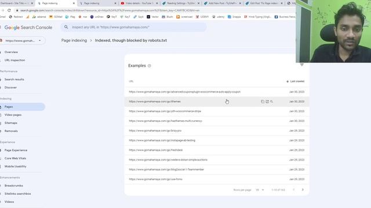Open the Rows per page dropdown

(260, 190)
